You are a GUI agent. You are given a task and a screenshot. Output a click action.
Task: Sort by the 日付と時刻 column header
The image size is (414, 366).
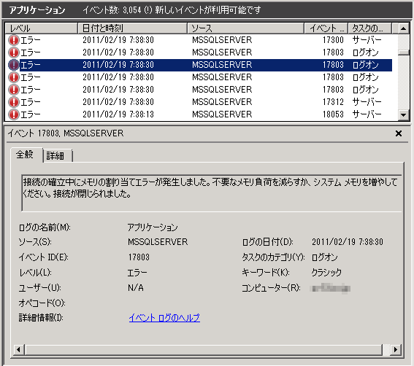tap(133, 28)
